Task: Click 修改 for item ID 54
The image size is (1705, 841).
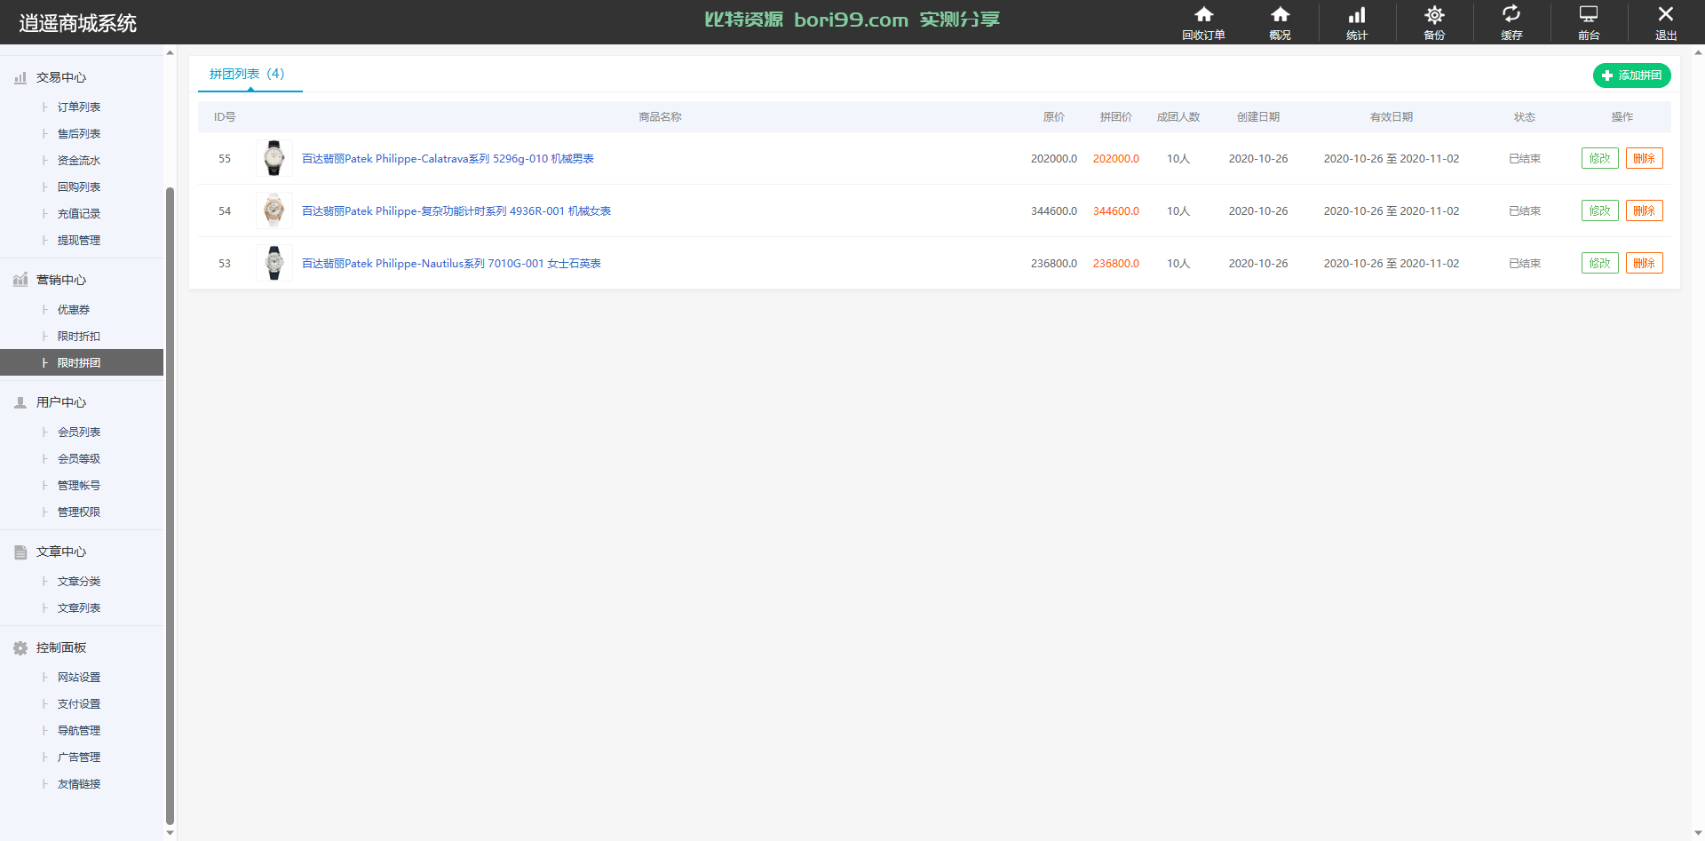Action: pyautogui.click(x=1599, y=210)
